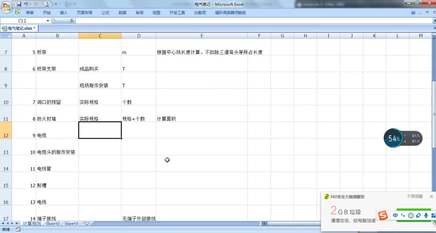
Task: Click the Insert Worksheet tab icon
Action: click(86, 223)
